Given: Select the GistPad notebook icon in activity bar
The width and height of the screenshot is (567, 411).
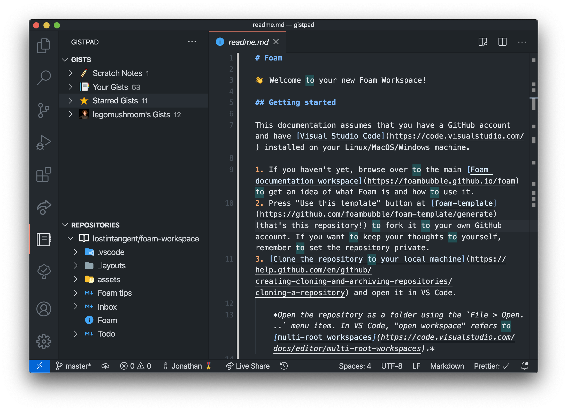Looking at the screenshot, I should [x=44, y=239].
